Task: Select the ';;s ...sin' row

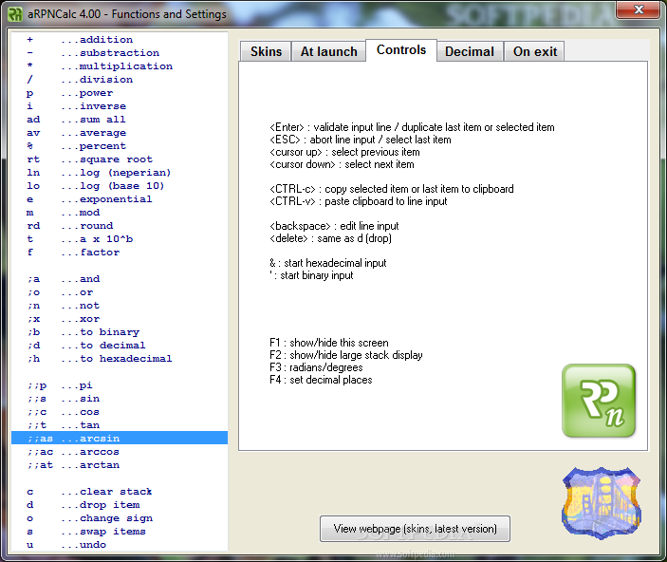Action: pyautogui.click(x=120, y=399)
